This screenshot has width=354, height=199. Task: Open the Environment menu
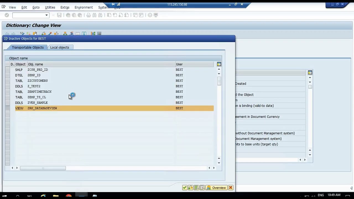pyautogui.click(x=84, y=7)
